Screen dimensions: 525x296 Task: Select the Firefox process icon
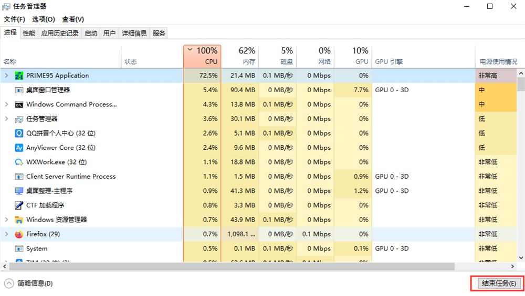pos(19,234)
